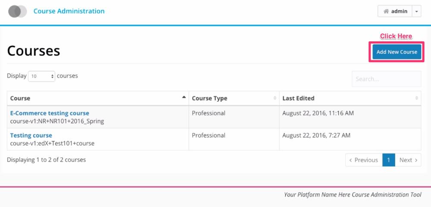The width and height of the screenshot is (431, 207).
Task: Go to Previous page of courses
Action: [x=364, y=160]
